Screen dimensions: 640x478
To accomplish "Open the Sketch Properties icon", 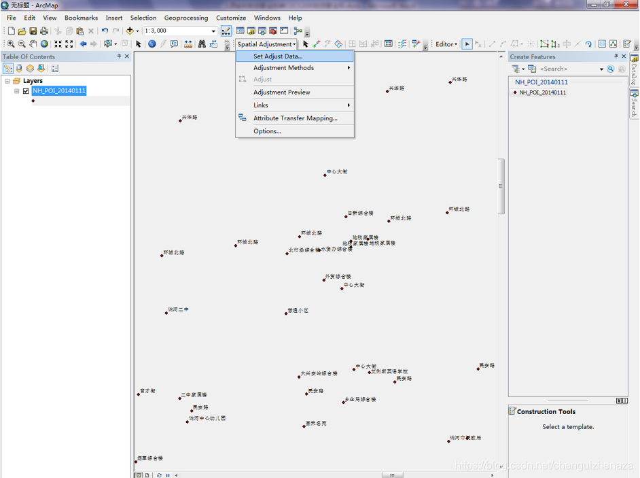I will 613,44.
